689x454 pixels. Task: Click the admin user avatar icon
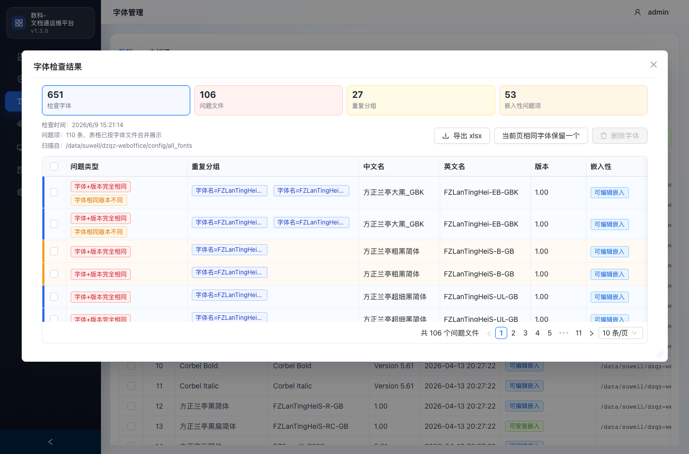[x=638, y=12]
